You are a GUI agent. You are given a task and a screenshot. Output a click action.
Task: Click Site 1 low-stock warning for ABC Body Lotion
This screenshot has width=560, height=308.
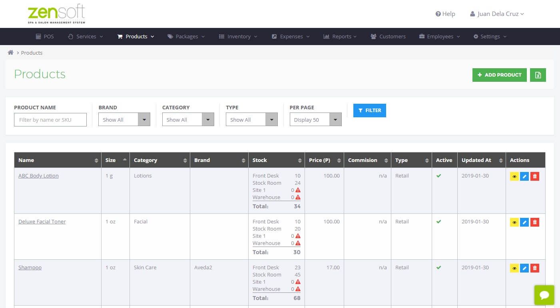(298, 190)
